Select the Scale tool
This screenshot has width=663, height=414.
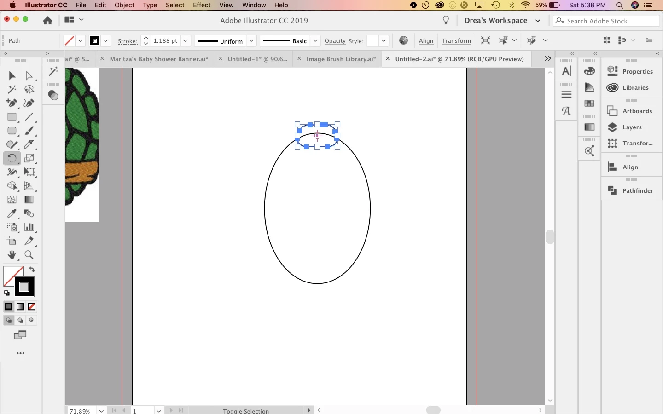point(29,158)
